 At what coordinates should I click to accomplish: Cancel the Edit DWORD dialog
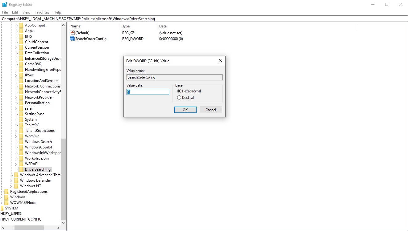210,110
